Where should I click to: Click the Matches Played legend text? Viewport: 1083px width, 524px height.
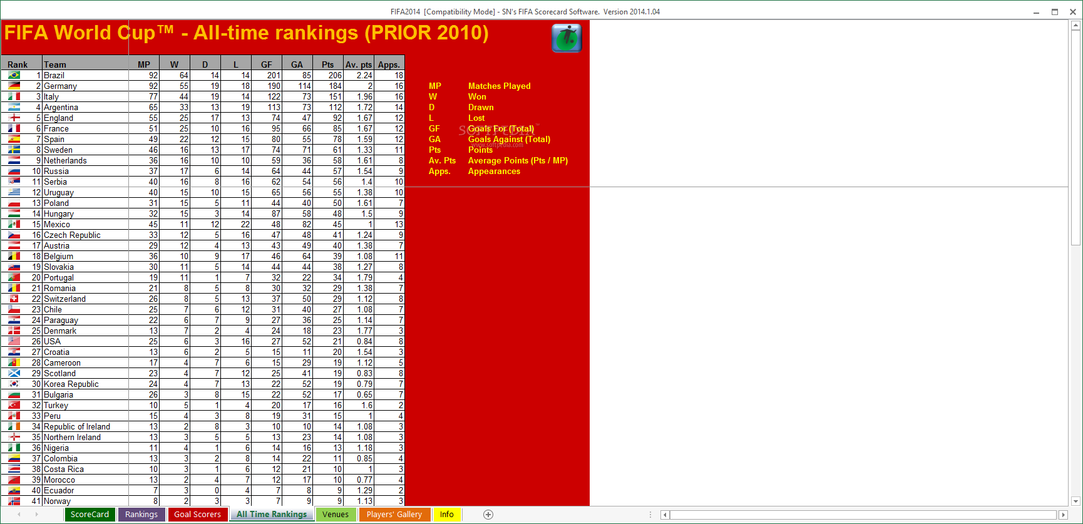(499, 86)
